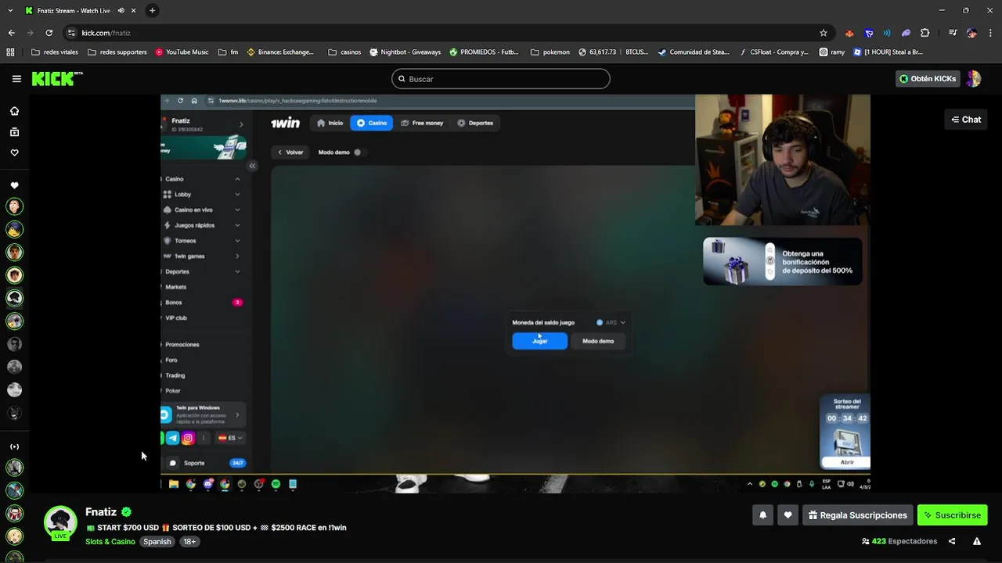Open the Instagram icon in the stream
Image resolution: width=1002 pixels, height=563 pixels.
188,438
